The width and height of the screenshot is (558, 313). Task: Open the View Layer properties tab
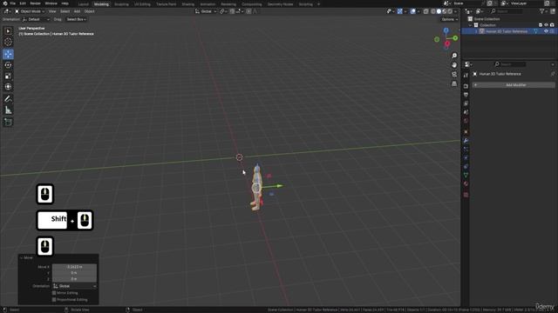pyautogui.click(x=466, y=103)
